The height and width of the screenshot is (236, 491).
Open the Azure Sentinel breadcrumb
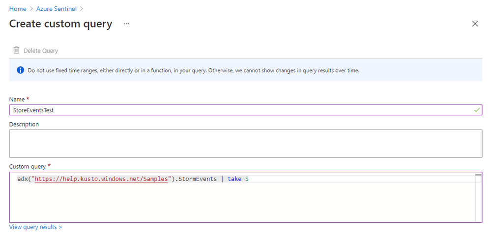(57, 9)
